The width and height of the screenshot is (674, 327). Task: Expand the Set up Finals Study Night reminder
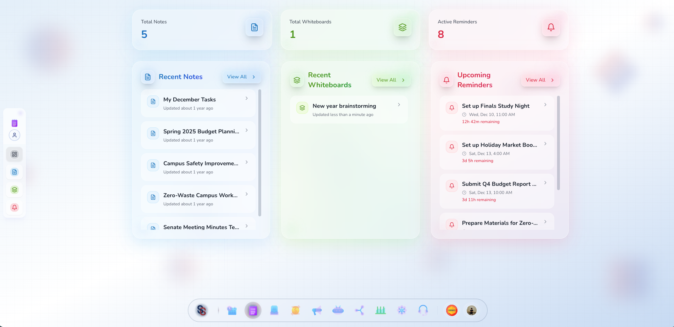(x=545, y=105)
